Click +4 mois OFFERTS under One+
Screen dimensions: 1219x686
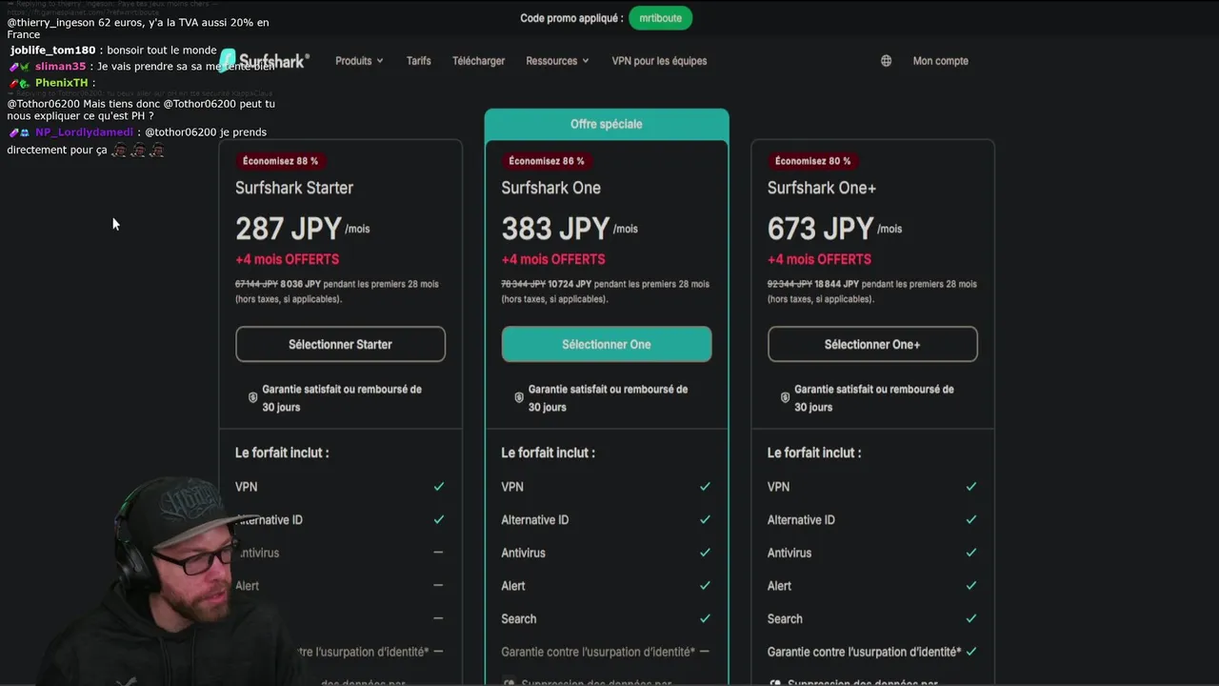coord(819,259)
